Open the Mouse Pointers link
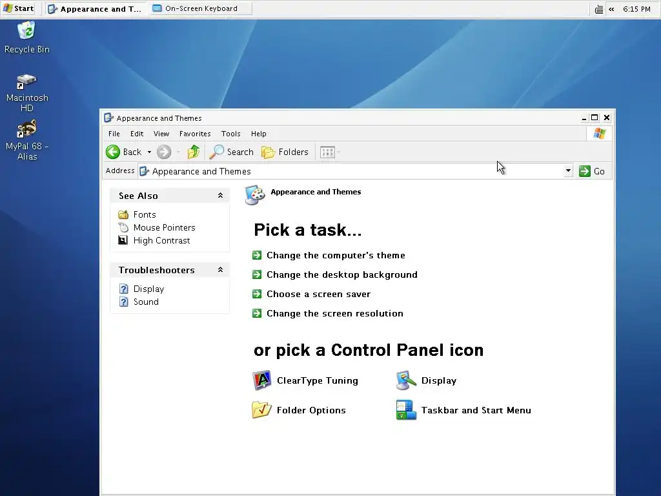The height and width of the screenshot is (496, 661). pos(165,228)
